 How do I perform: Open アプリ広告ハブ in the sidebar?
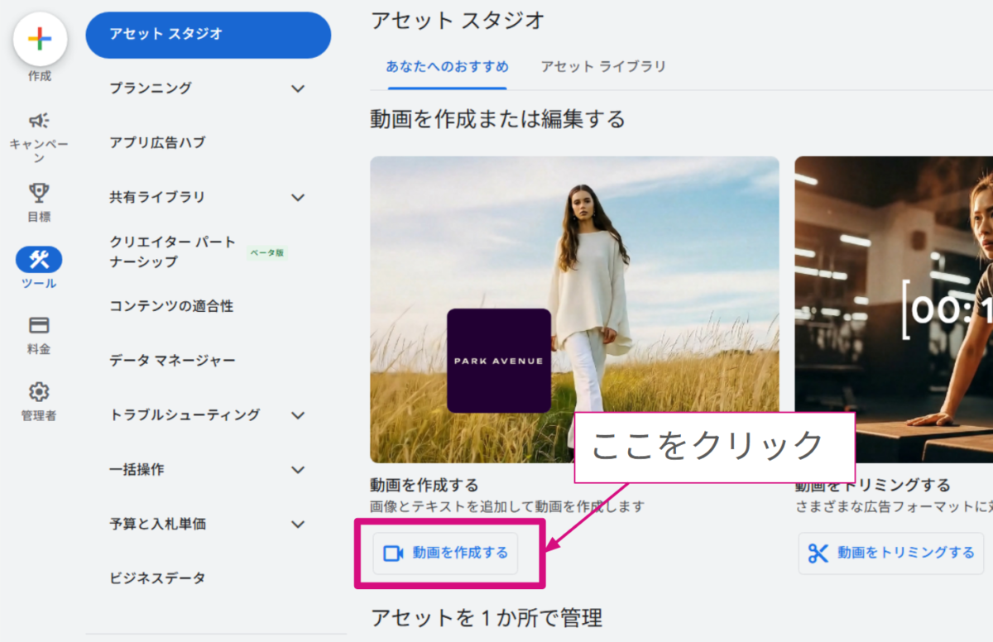[157, 142]
